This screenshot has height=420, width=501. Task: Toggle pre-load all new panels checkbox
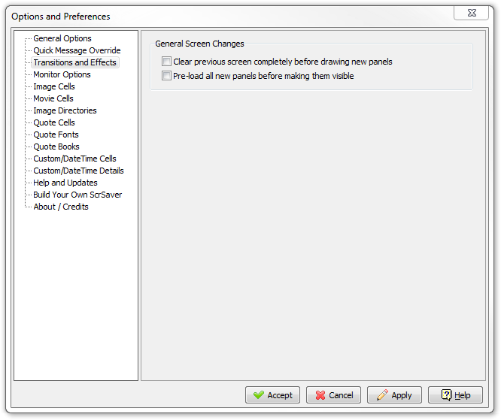pos(166,76)
